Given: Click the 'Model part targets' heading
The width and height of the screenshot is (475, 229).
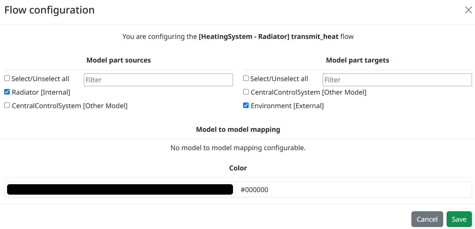Looking at the screenshot, I should click(x=358, y=60).
